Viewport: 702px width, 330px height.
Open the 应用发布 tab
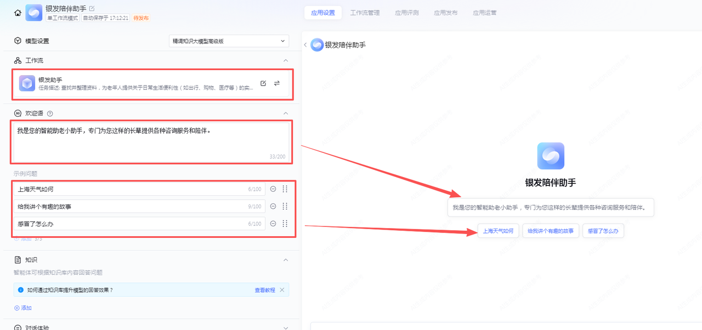[445, 13]
